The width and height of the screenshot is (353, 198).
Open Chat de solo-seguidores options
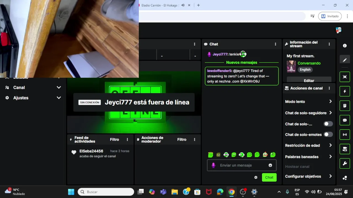click(x=308, y=113)
